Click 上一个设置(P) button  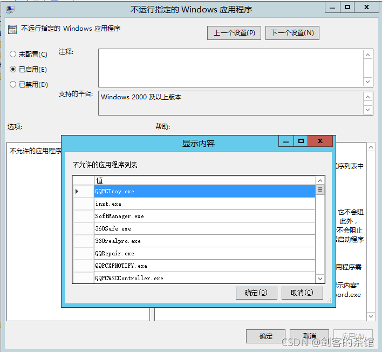tap(234, 33)
